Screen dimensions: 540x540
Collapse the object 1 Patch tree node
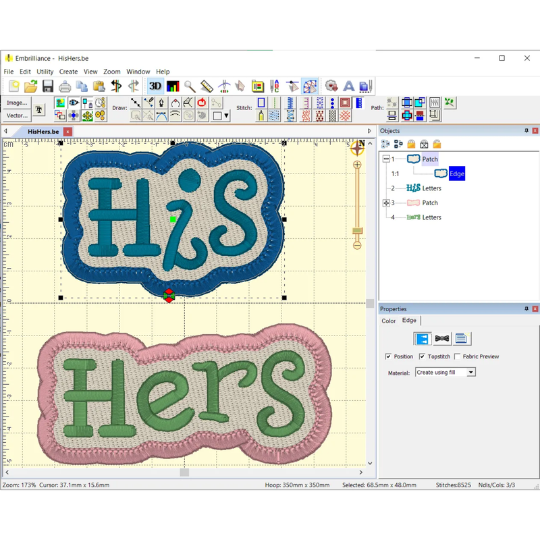[386, 159]
